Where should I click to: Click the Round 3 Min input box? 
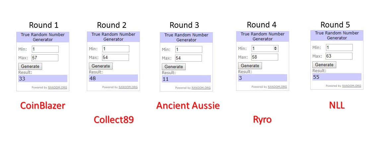tap(188, 49)
